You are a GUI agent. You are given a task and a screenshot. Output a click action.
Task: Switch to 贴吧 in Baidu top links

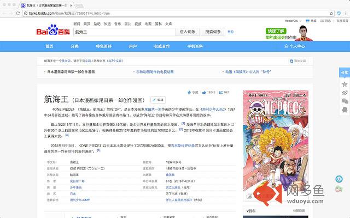[x=97, y=24]
